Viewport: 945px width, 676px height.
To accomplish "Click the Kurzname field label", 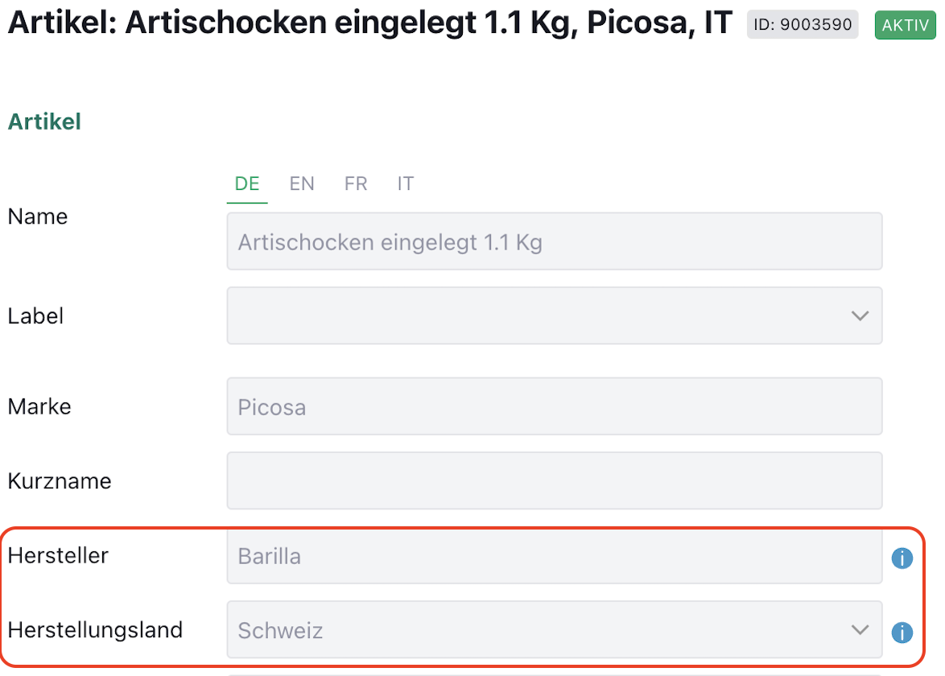I will click(x=60, y=481).
